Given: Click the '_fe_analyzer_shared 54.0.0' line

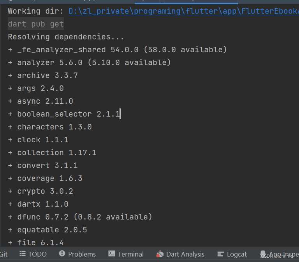Looking at the screenshot, I should 117,50.
